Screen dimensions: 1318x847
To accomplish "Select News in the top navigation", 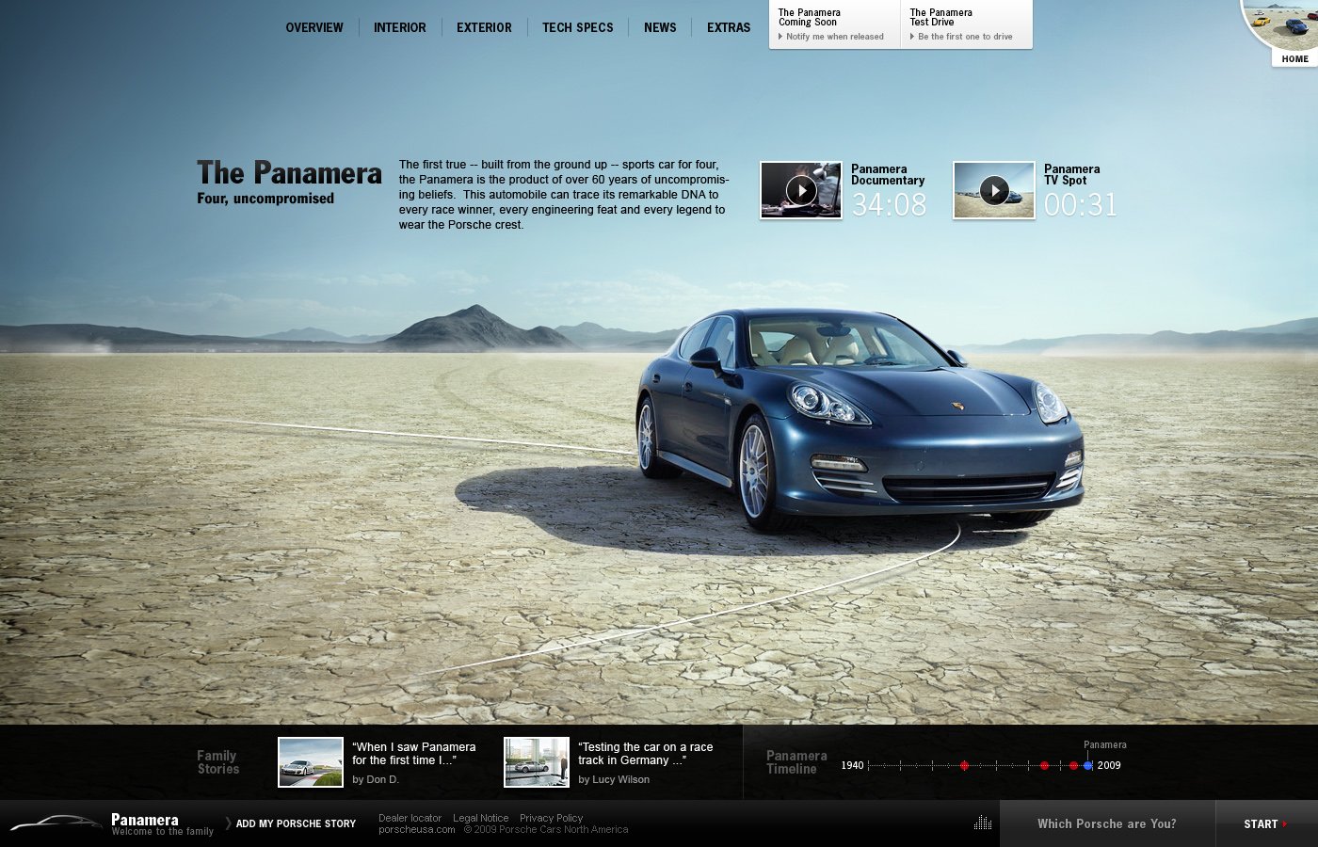I will (660, 28).
